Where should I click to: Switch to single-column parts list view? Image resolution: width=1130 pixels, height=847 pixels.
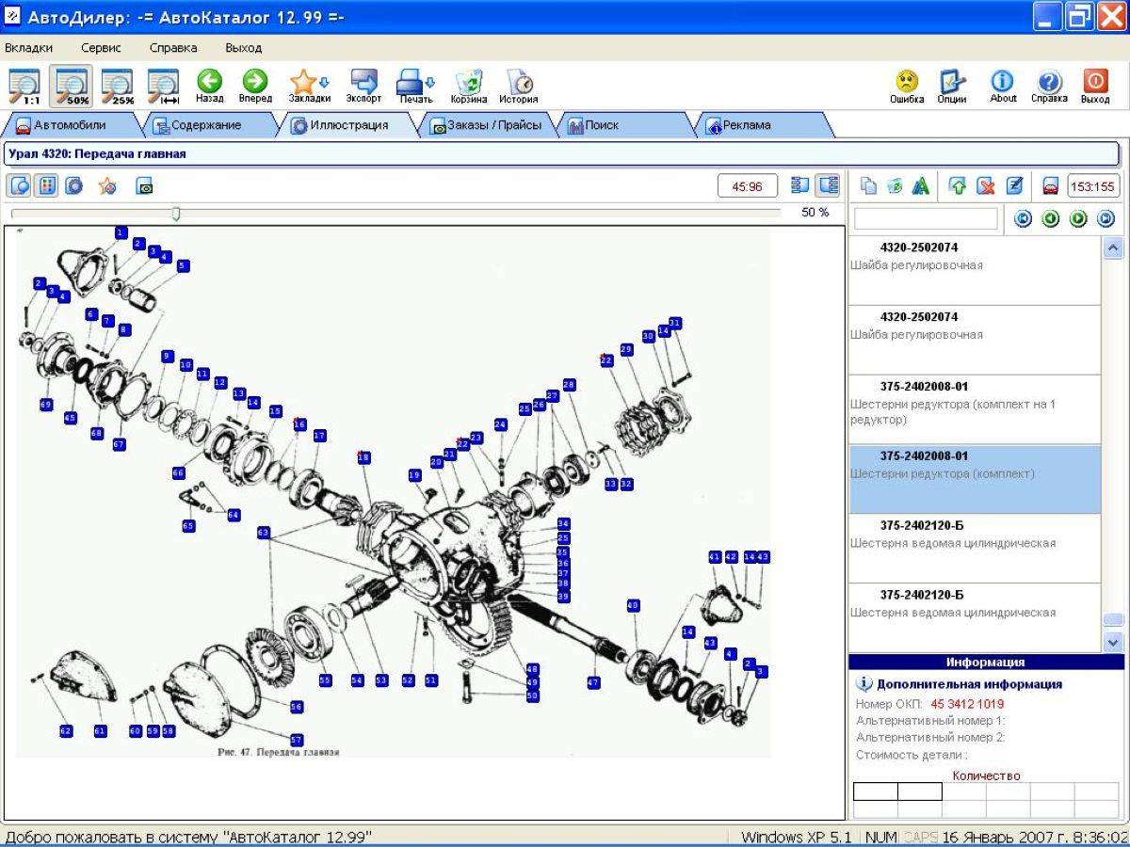800,185
